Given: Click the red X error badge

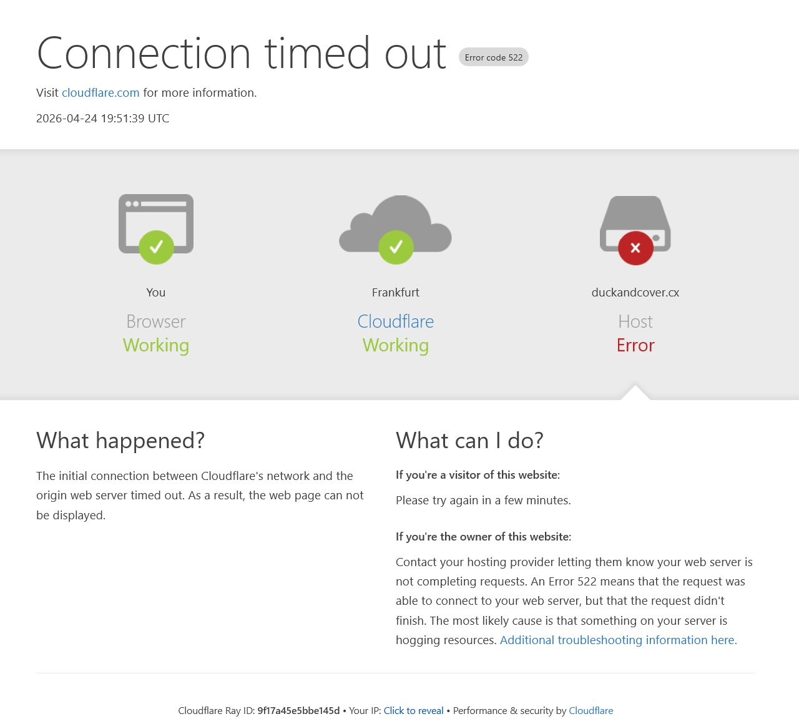Looking at the screenshot, I should [x=635, y=248].
